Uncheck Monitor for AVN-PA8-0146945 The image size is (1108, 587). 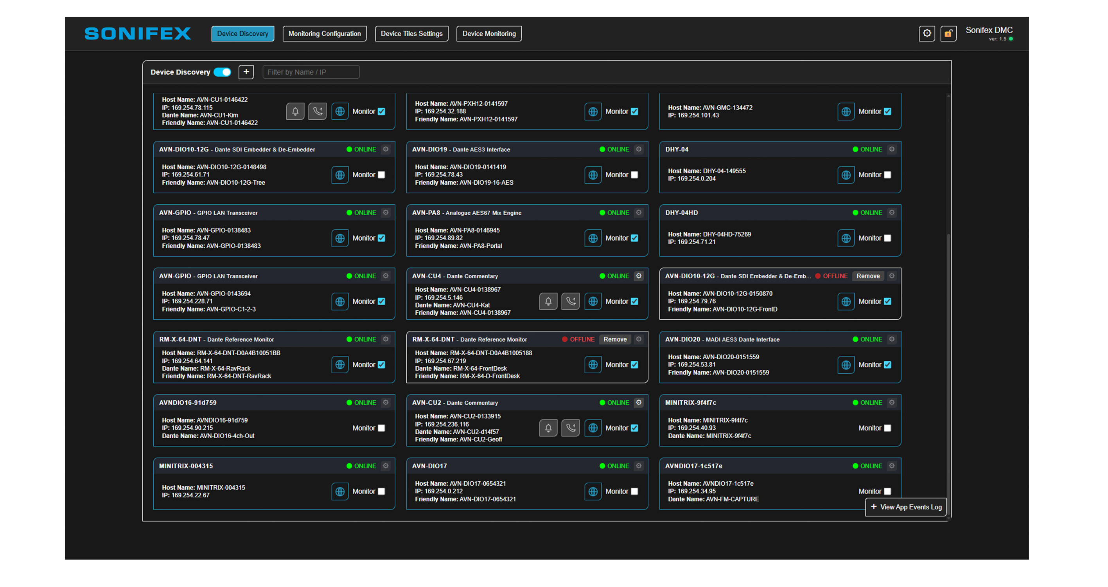click(x=634, y=238)
